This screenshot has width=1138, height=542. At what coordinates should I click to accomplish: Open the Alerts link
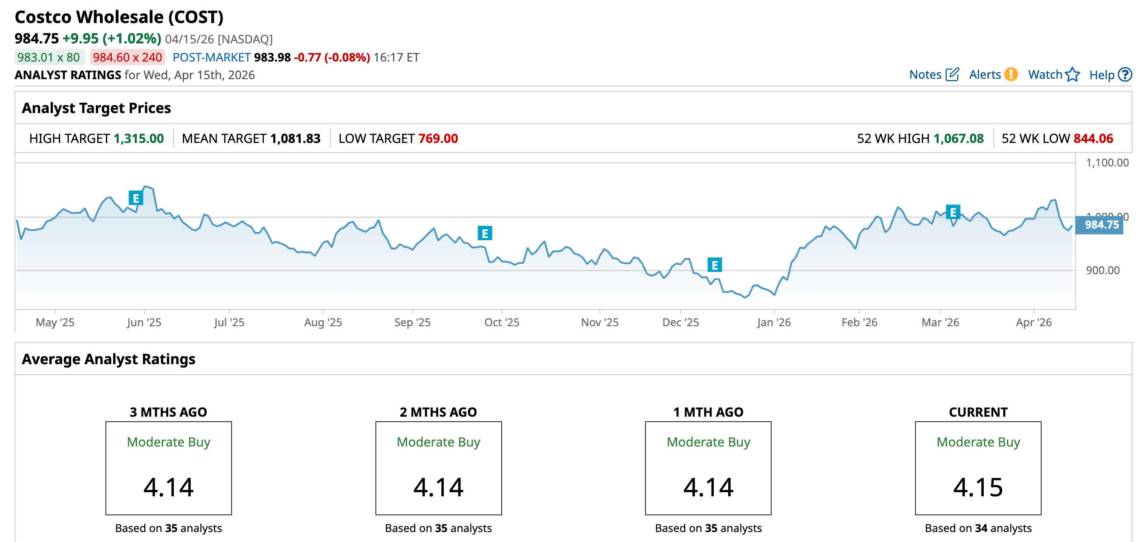(985, 75)
